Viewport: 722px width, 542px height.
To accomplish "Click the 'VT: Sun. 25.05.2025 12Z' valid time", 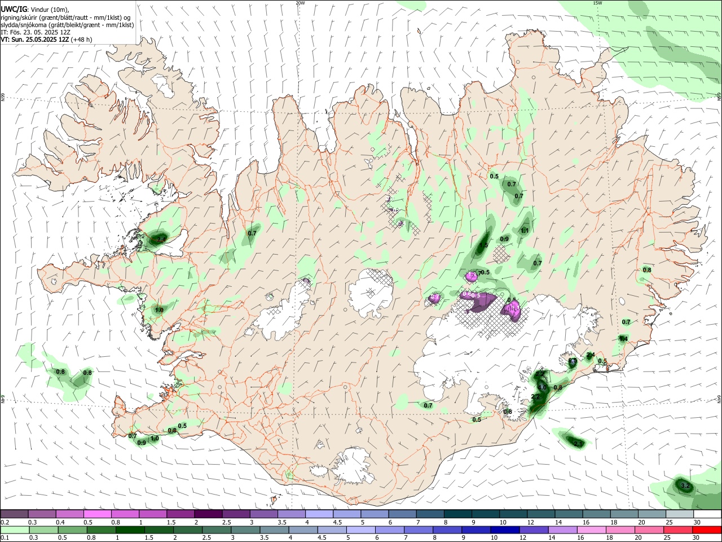I will click(35, 40).
